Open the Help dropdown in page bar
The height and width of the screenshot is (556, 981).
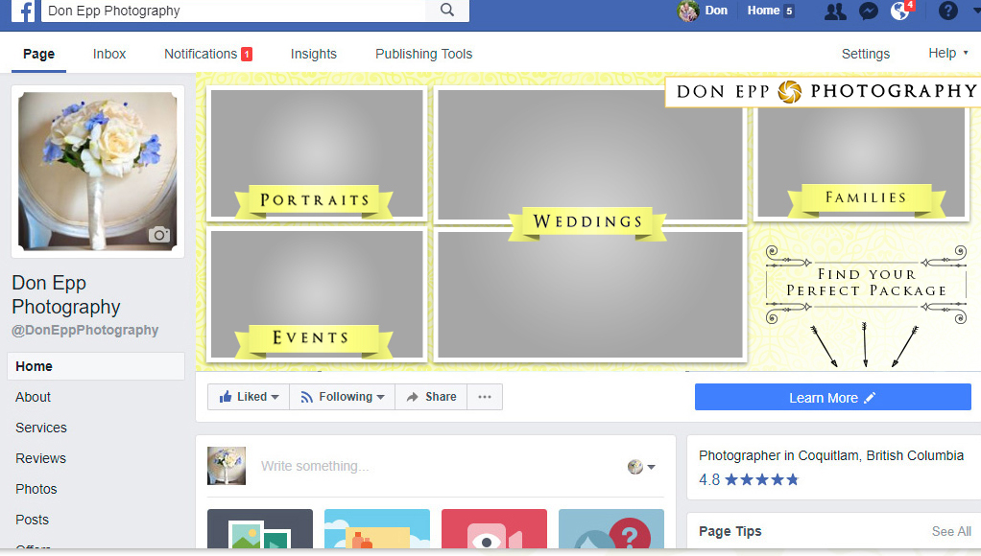point(947,53)
